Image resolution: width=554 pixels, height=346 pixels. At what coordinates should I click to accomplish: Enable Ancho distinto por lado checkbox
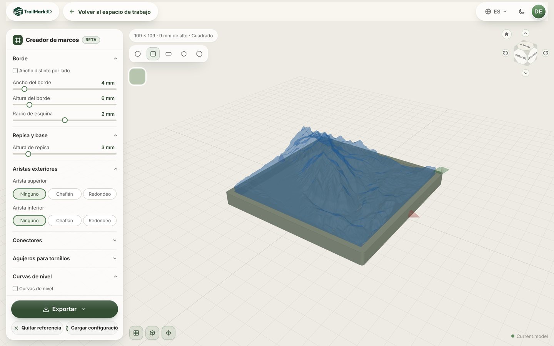tap(15, 71)
